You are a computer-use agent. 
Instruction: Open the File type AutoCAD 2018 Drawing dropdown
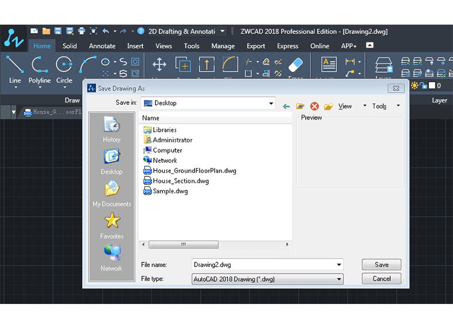267,279
